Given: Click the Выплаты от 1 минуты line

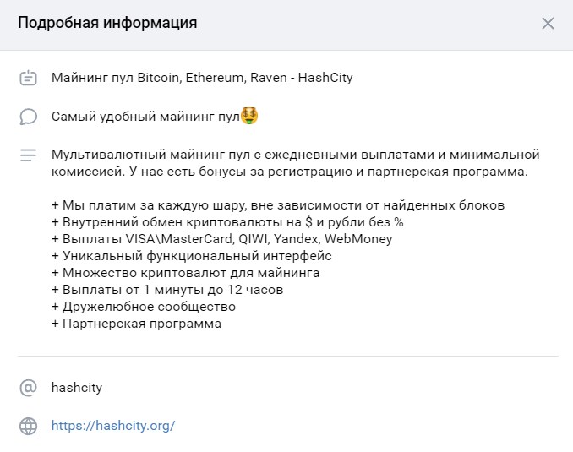Looking at the screenshot, I should [x=167, y=290].
